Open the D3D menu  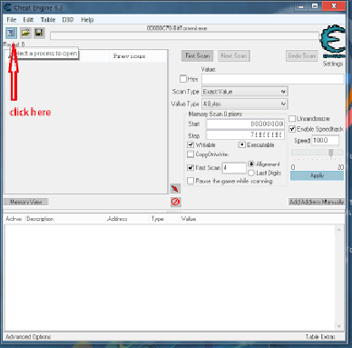68,20
